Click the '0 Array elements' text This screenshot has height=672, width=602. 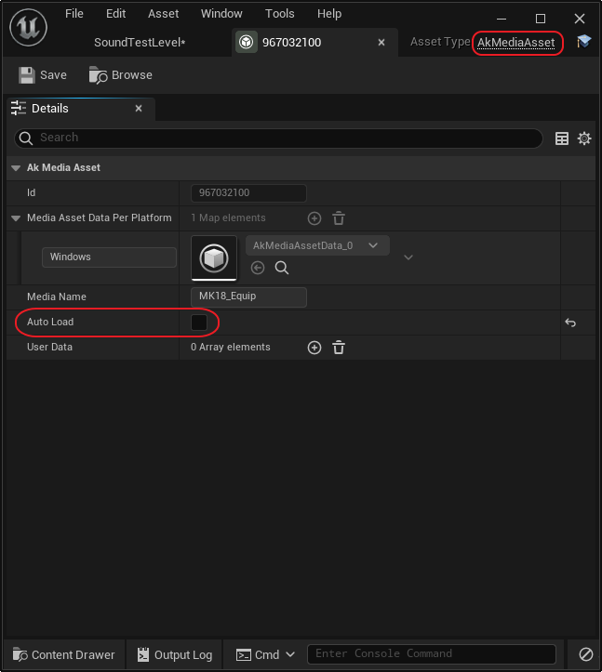[231, 347]
